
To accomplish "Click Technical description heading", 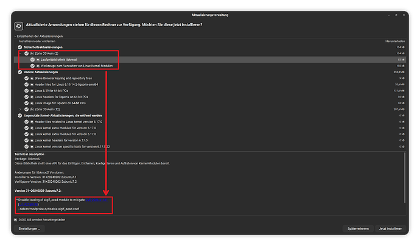I will 29,154.
